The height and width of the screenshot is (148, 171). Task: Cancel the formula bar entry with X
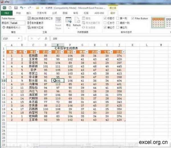pyautogui.click(x=32, y=38)
